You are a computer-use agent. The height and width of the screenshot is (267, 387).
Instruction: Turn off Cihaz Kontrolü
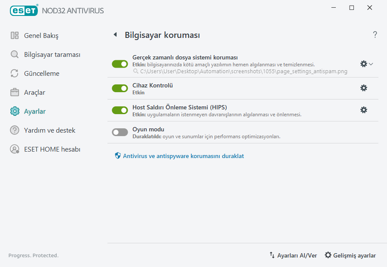click(x=120, y=88)
